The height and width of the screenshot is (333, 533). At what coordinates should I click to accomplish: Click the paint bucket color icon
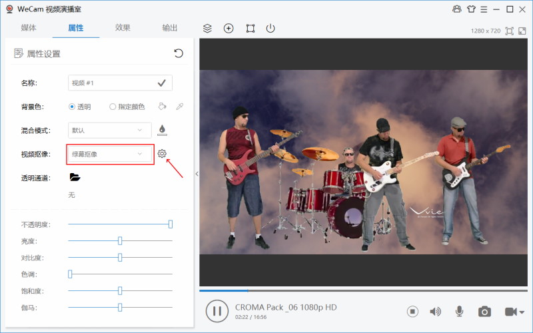(x=162, y=107)
